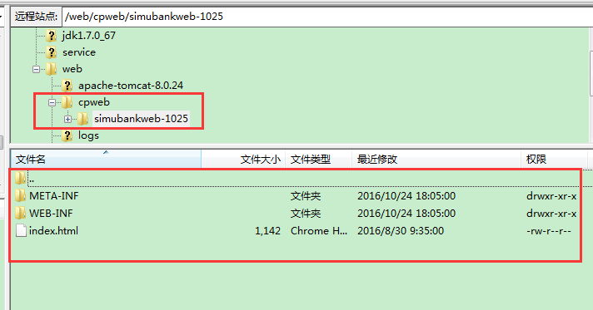Click WEB-INF's drwxr-xr-x permission cell
This screenshot has width=593, height=310.
551,213
